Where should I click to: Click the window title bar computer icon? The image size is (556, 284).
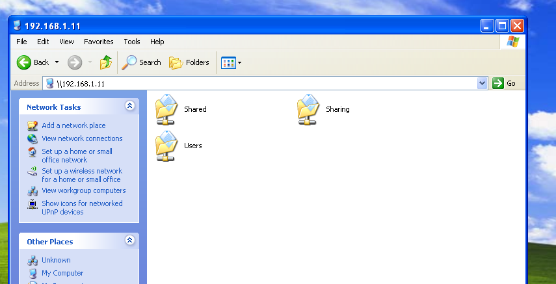pos(17,25)
